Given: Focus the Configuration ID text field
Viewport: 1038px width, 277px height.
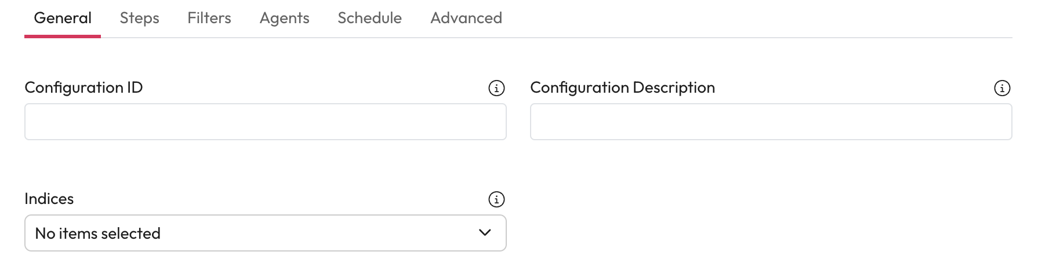Looking at the screenshot, I should tap(265, 122).
